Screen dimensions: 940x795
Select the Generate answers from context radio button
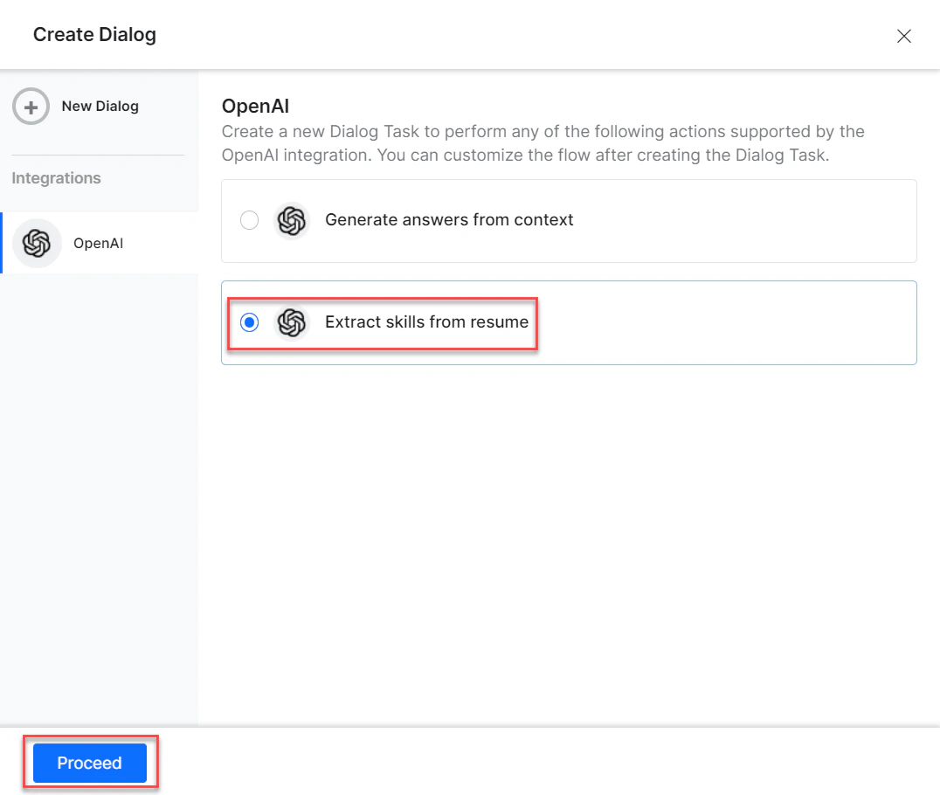tap(249, 220)
